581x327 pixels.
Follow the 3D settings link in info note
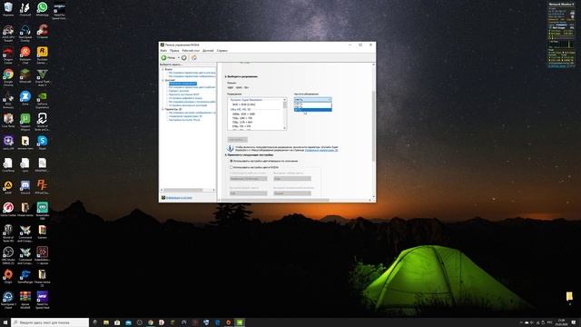[321, 150]
